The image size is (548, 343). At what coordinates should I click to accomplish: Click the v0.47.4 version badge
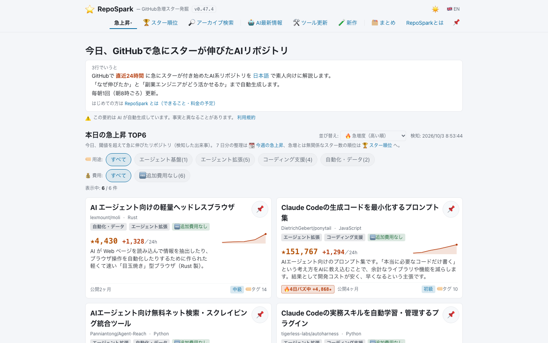[x=204, y=9]
